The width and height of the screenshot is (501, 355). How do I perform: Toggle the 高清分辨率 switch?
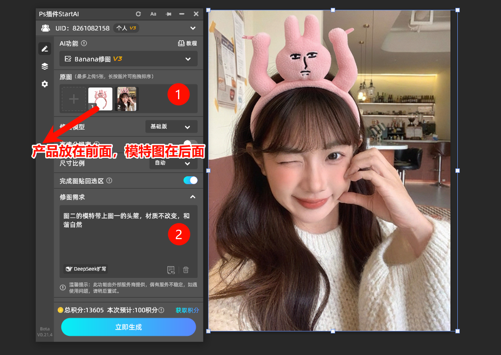(x=190, y=144)
